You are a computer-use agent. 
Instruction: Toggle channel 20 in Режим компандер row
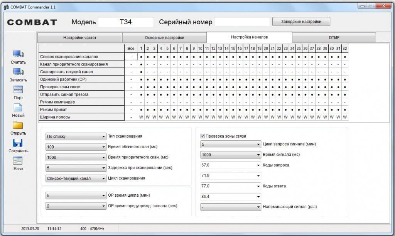tap(266, 102)
